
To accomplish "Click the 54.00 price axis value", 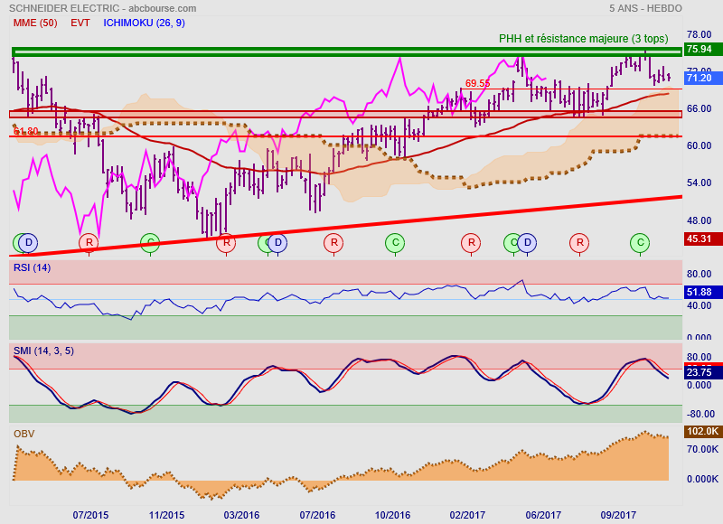I will click(699, 183).
